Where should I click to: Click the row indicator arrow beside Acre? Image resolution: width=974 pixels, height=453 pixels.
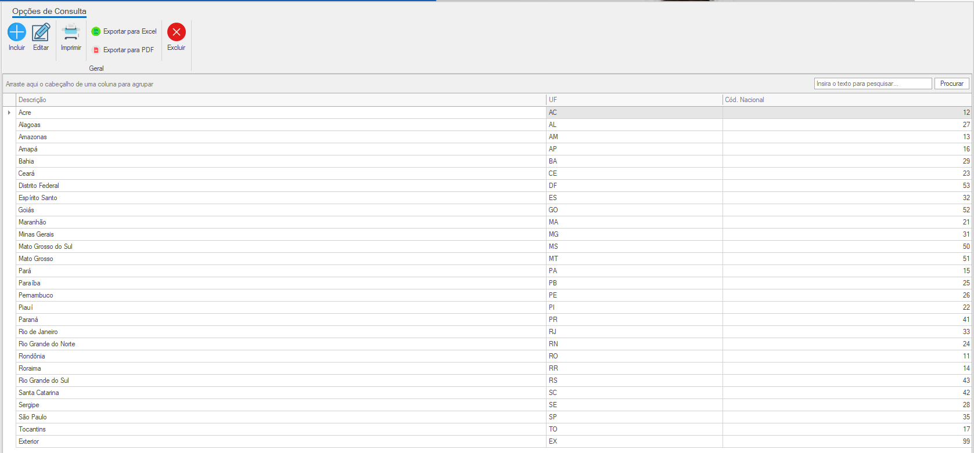pyautogui.click(x=9, y=113)
